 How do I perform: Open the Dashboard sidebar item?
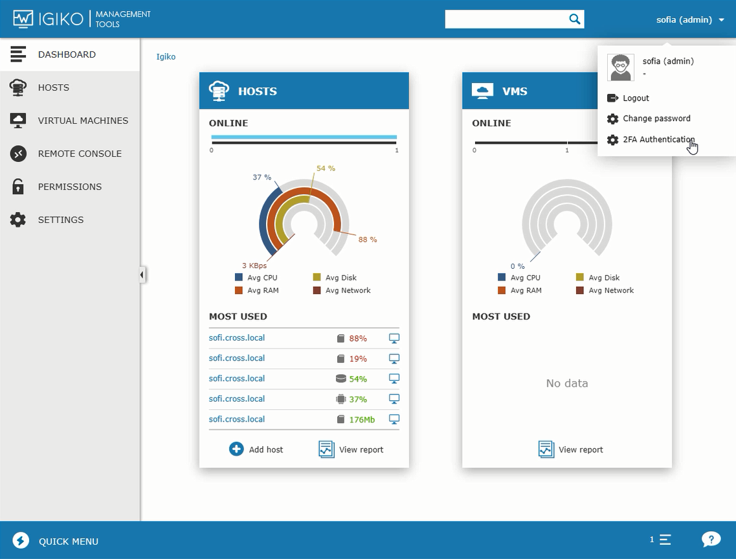[x=70, y=54]
